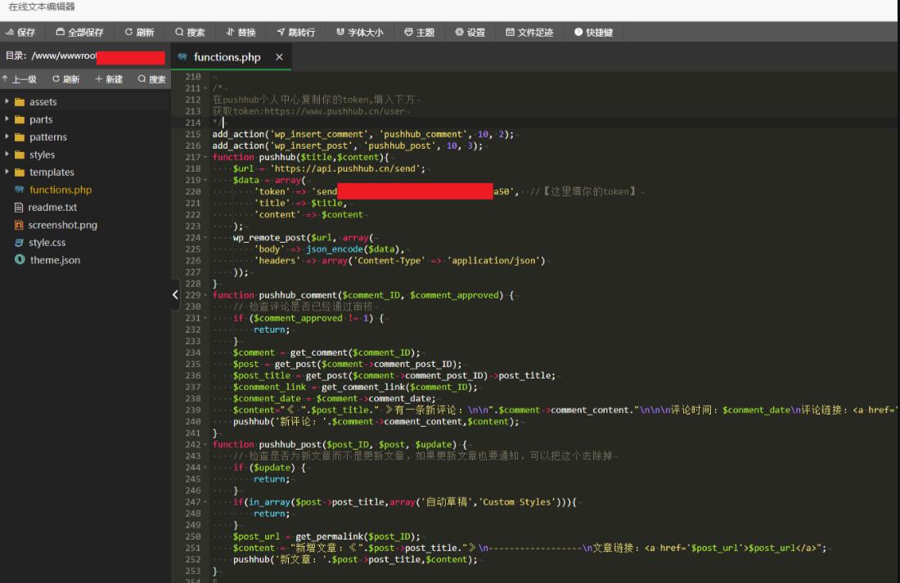The height and width of the screenshot is (583, 900).
Task: Fold the pushhub function at line 217
Action: coord(205,157)
